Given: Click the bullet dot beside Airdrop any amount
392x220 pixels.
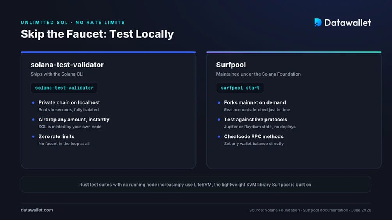Looking at the screenshot, I should coord(33,120).
